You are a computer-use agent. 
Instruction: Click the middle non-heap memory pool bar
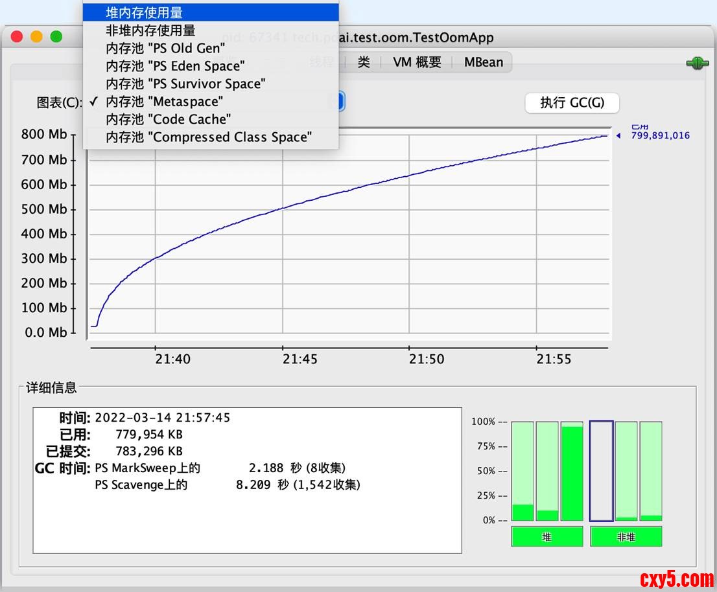tap(626, 472)
